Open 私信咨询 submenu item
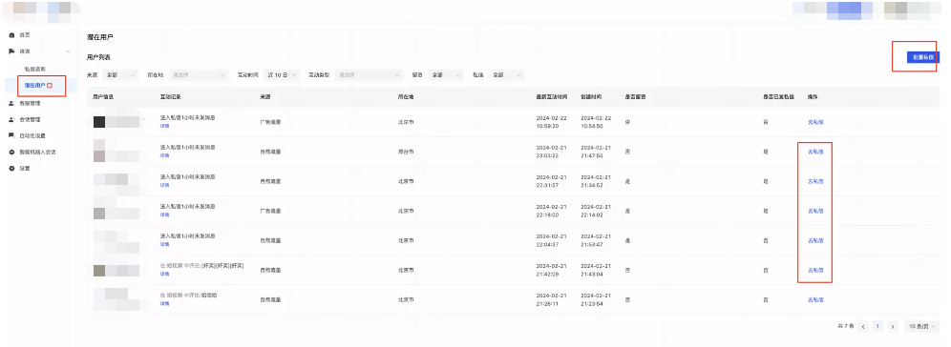This screenshot has width=951, height=347. pos(34,69)
